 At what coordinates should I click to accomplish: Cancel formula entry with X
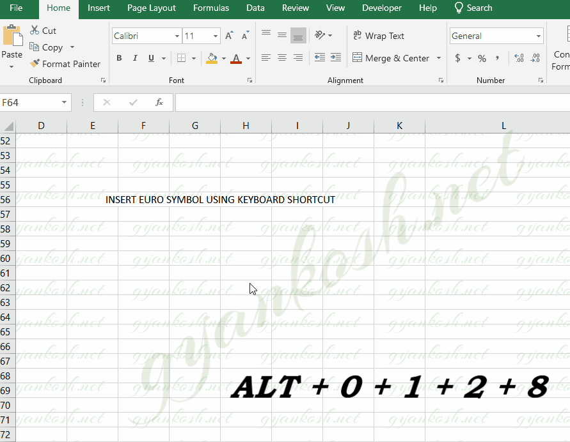point(106,102)
